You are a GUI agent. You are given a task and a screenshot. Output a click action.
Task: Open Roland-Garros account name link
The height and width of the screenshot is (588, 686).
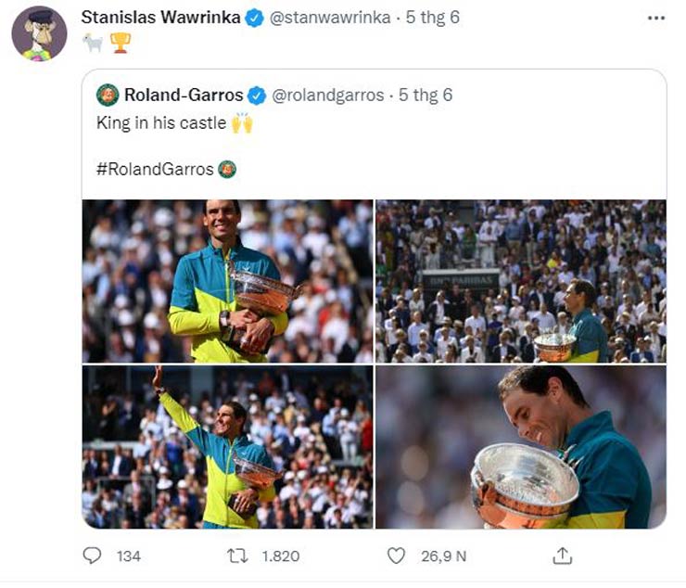click(184, 95)
